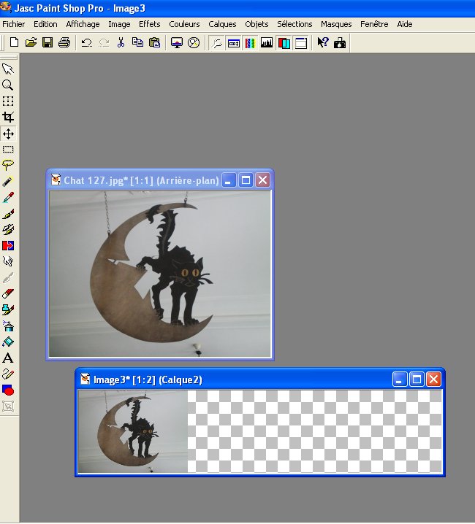The image size is (475, 524).
Task: Select the Arrow tool
Action: (8, 69)
